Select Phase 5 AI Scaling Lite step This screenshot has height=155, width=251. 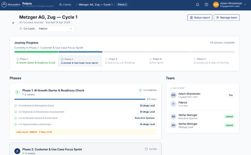coord(213,61)
